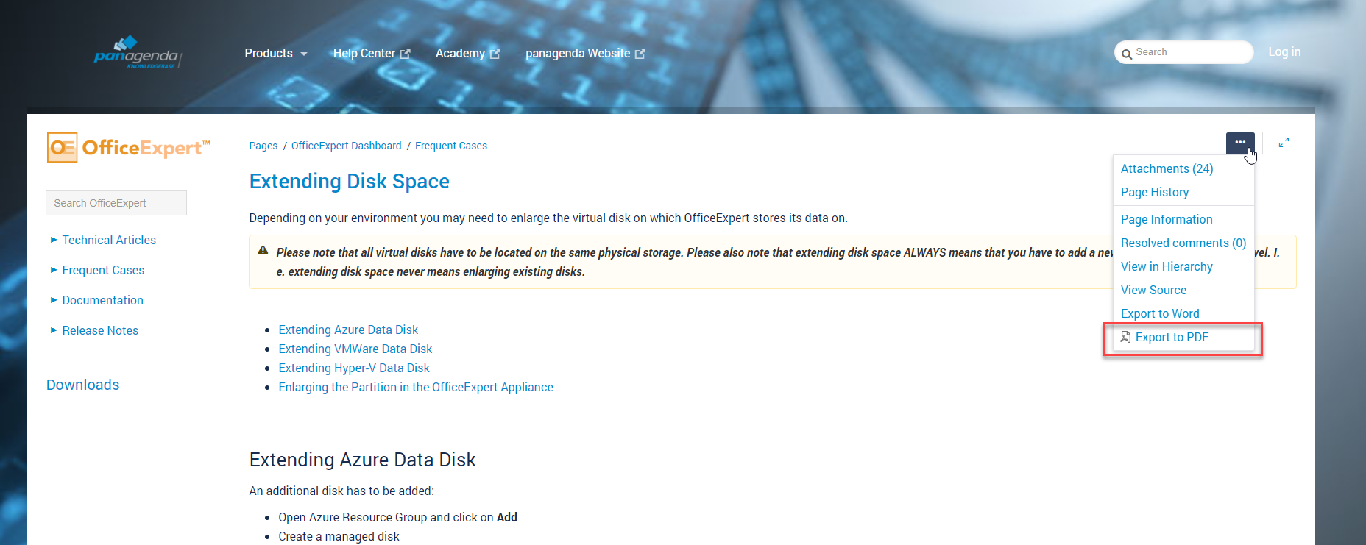Jump to Extending Azure Data Disk section
The height and width of the screenshot is (545, 1366).
[348, 330]
